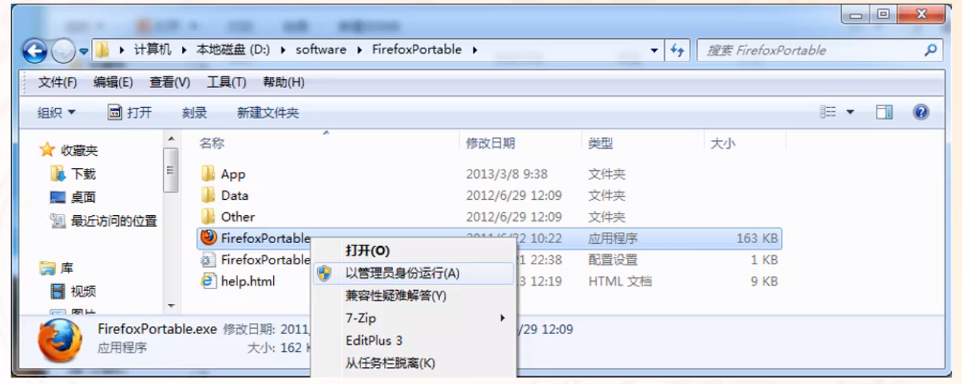The height and width of the screenshot is (384, 962).
Task: Open the 文件(F) menu
Action: [57, 82]
